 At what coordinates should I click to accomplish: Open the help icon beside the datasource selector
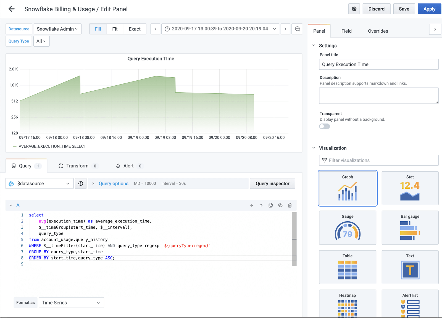pyautogui.click(x=80, y=183)
